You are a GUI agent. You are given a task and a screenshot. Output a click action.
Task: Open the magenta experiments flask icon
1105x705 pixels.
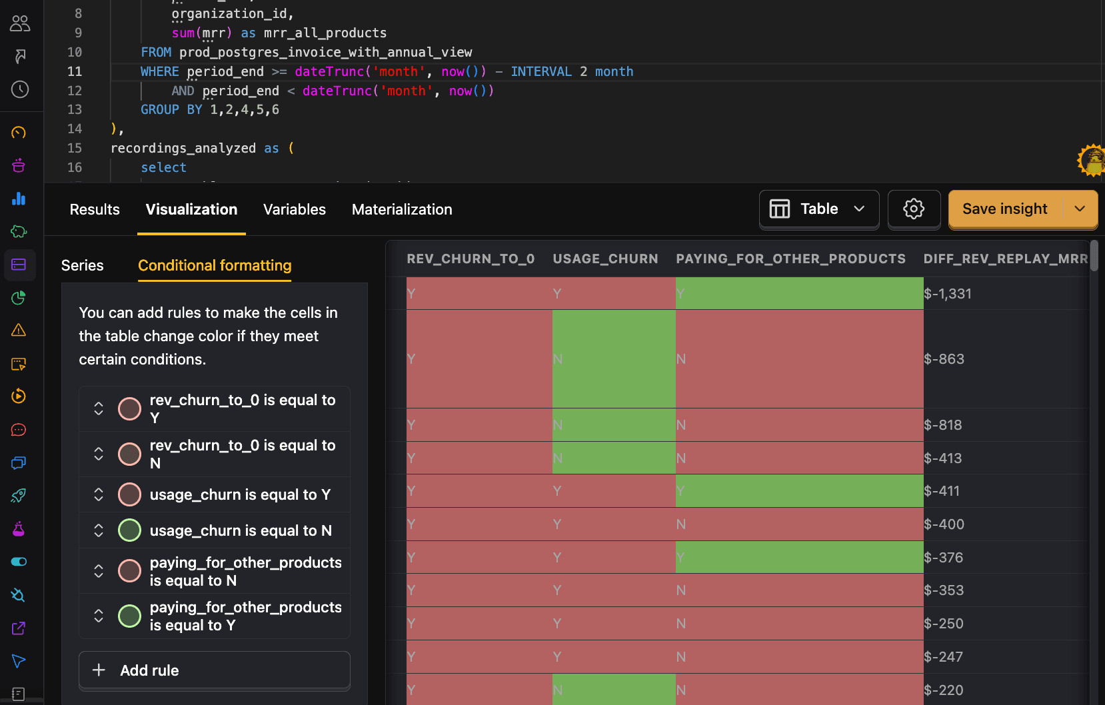point(19,529)
